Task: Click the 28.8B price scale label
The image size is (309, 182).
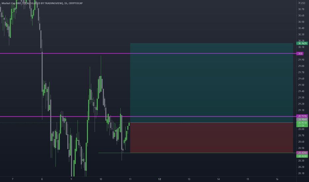Action: (x=301, y=129)
